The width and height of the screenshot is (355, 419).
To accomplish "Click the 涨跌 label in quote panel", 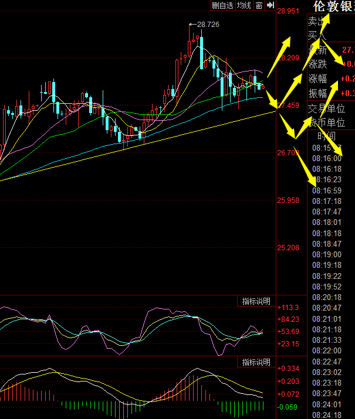I will [x=318, y=64].
